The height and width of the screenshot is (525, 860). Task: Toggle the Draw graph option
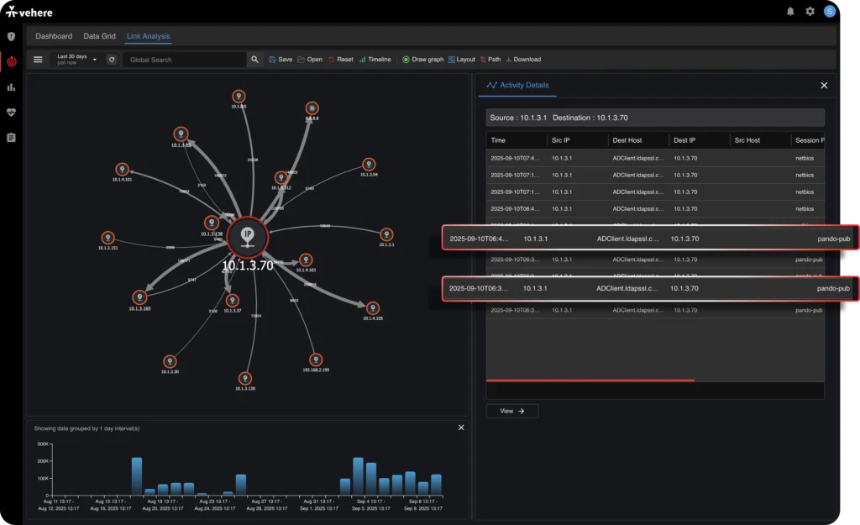422,60
